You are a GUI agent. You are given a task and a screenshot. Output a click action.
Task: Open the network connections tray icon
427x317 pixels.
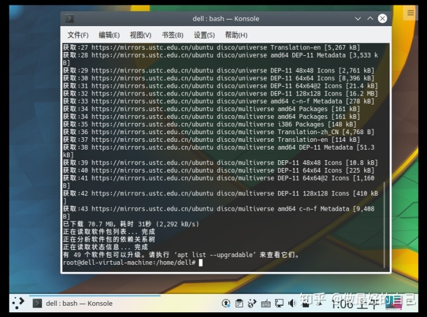point(279,303)
